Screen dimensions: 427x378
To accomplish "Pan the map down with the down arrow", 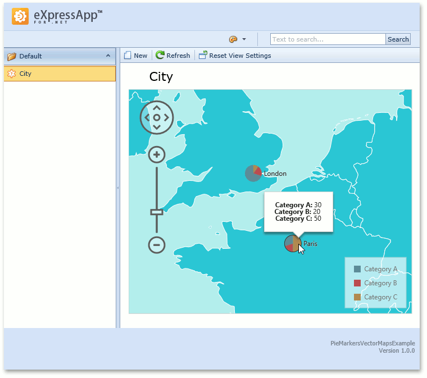I will [157, 127].
